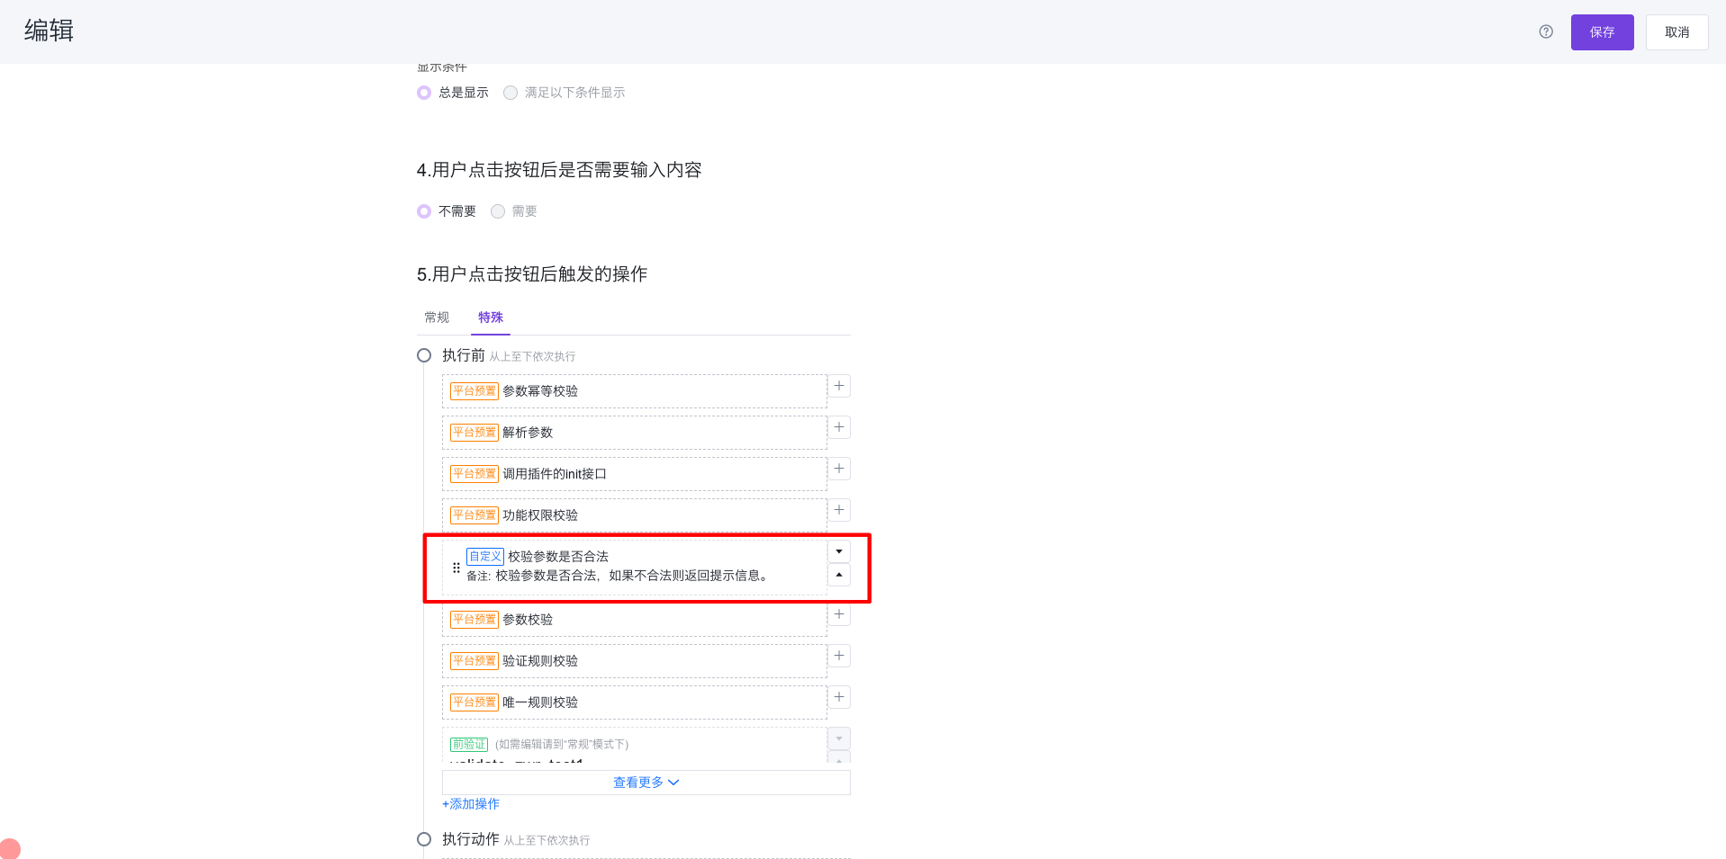Select the 总是显示 radio option
The width and height of the screenshot is (1726, 859).
[x=424, y=92]
